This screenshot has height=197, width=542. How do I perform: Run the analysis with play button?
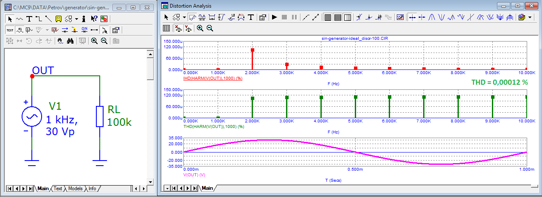tap(275, 17)
